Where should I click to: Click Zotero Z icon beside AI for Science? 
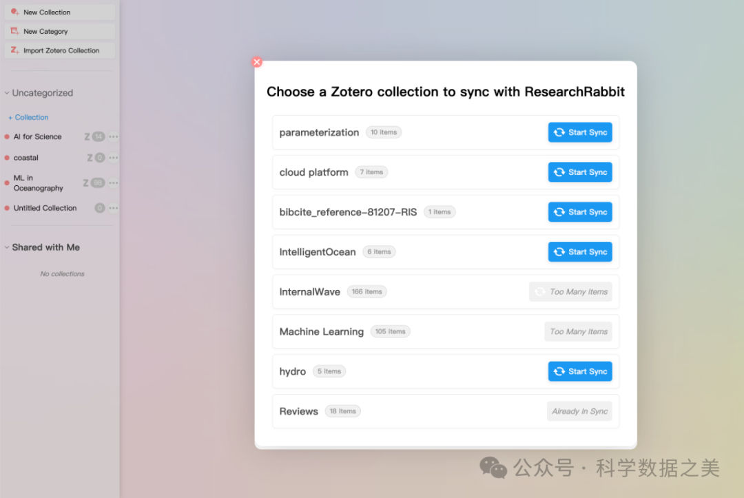pos(87,137)
